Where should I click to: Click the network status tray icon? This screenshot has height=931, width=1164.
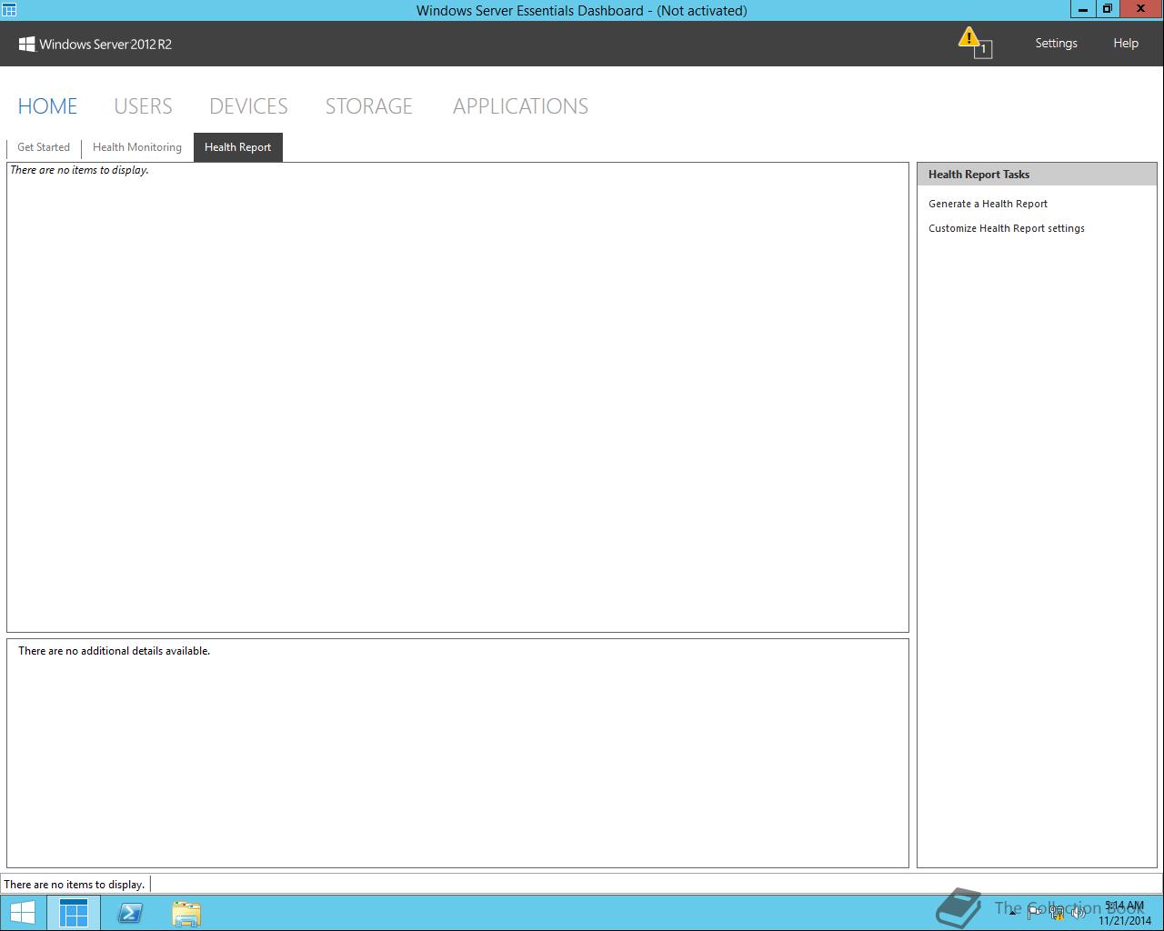coord(1057,913)
